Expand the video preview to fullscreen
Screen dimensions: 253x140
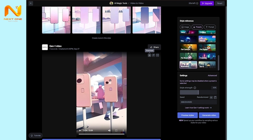157,55
